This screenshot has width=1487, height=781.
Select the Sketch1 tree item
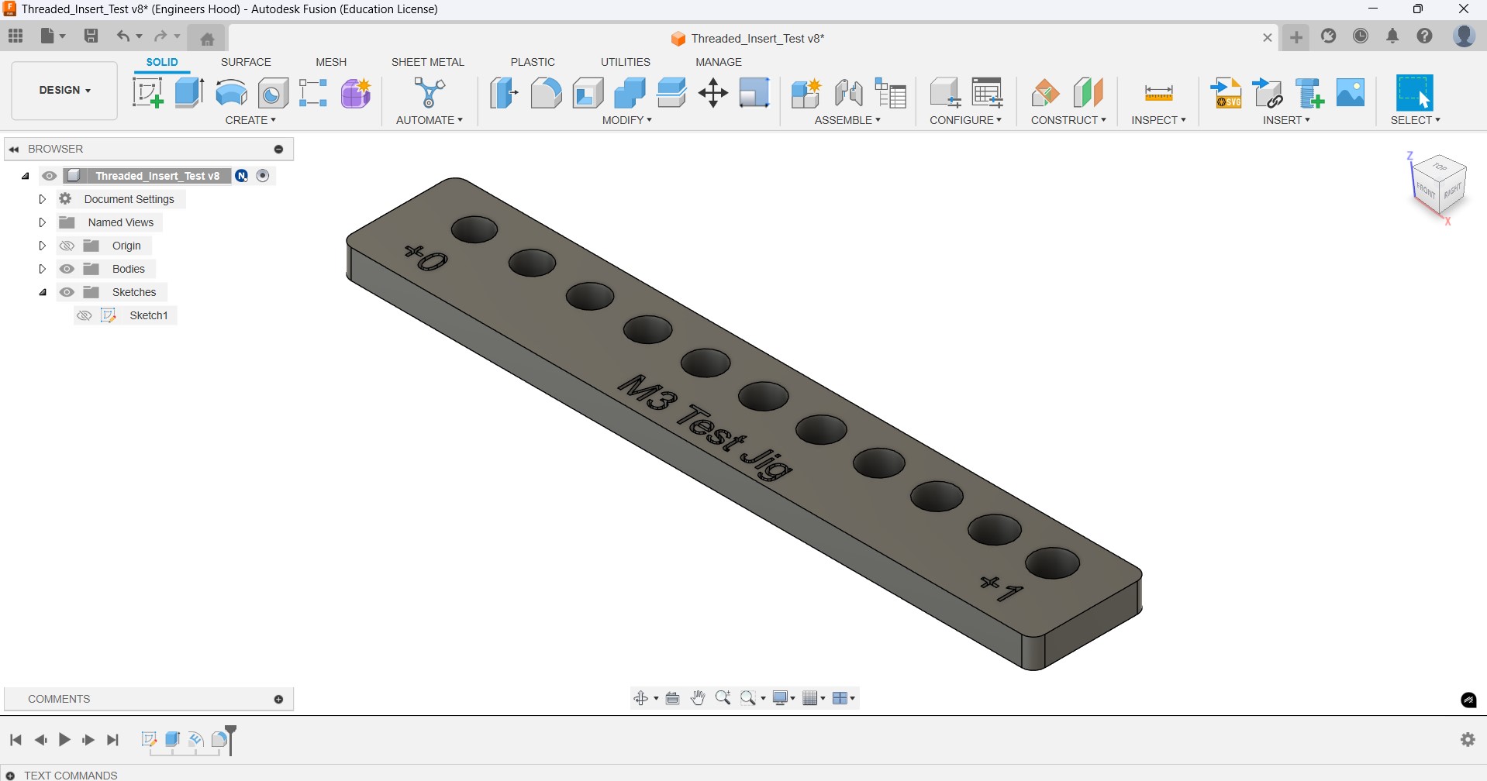point(149,315)
